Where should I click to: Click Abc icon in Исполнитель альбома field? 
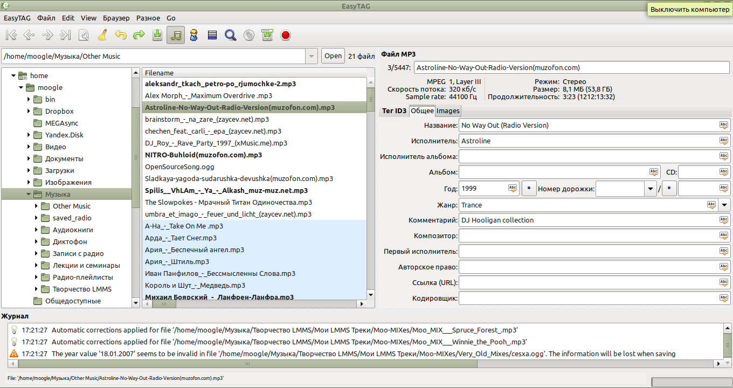pyautogui.click(x=724, y=156)
